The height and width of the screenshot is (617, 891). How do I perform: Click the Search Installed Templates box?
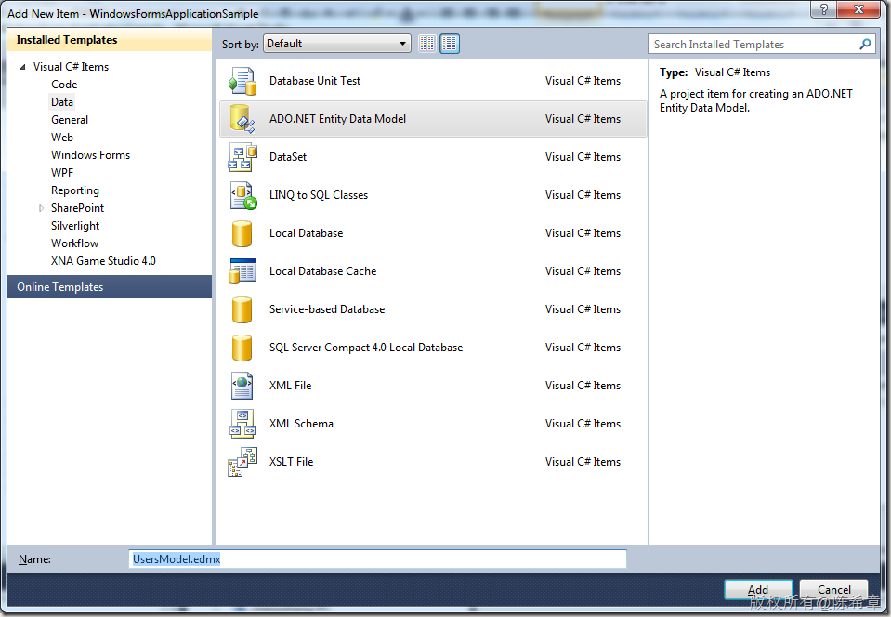coord(761,45)
